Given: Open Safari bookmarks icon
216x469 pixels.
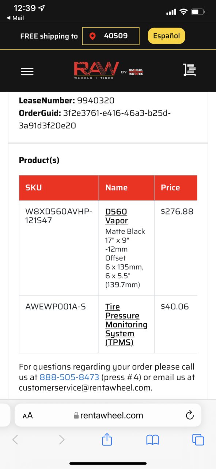Looking at the screenshot, I should (152, 440).
